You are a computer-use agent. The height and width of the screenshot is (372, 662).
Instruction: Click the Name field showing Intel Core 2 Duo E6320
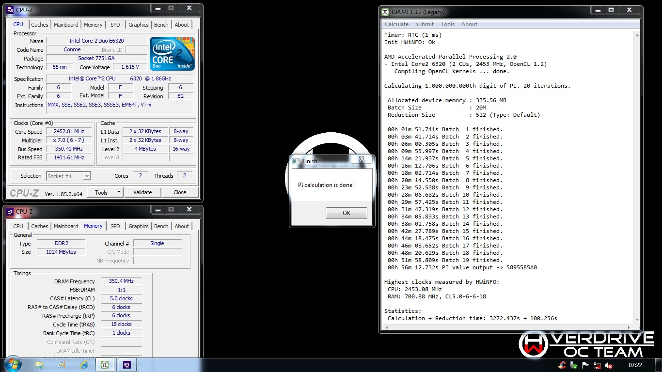(96, 41)
